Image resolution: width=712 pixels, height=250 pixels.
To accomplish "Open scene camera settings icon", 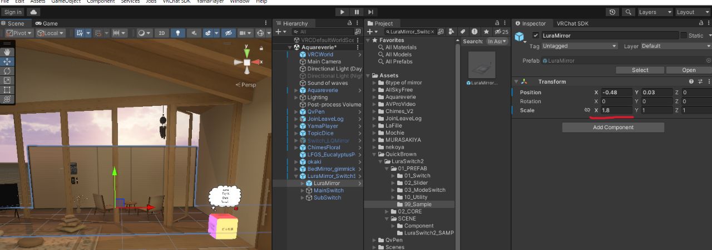I will tap(243, 33).
